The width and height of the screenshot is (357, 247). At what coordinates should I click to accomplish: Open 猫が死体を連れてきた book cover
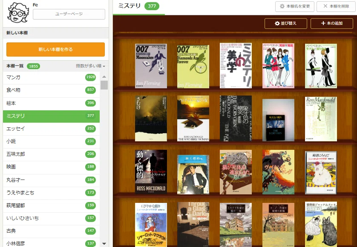point(236,172)
